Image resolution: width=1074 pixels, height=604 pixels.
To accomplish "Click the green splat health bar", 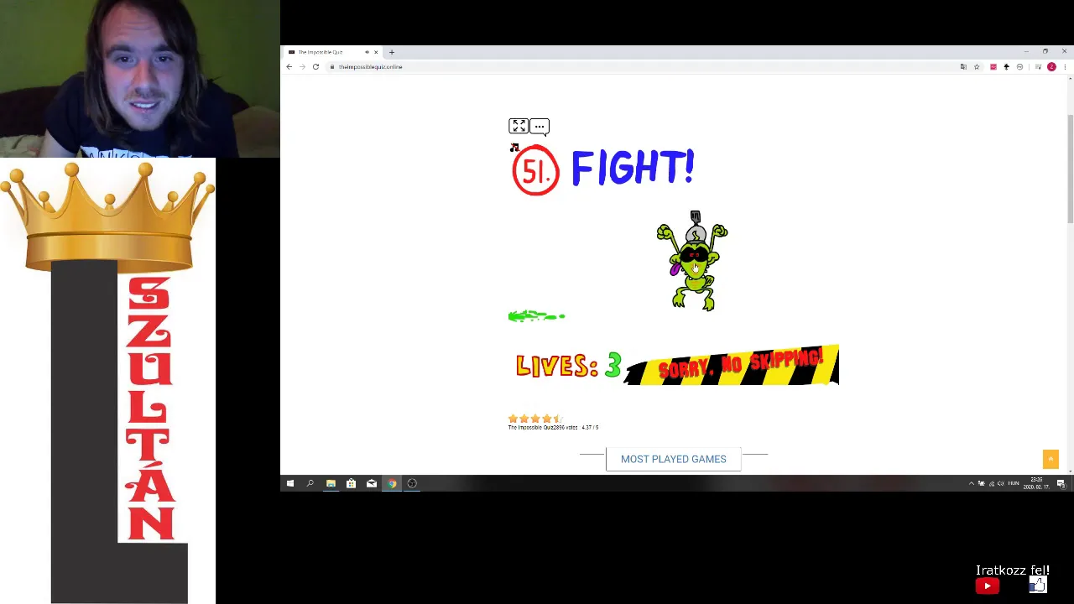I will (x=537, y=316).
